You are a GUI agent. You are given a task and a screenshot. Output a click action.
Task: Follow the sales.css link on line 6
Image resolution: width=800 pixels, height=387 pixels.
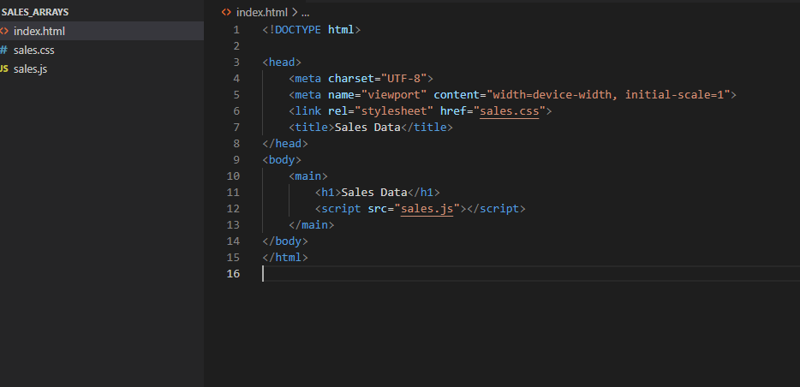click(509, 110)
